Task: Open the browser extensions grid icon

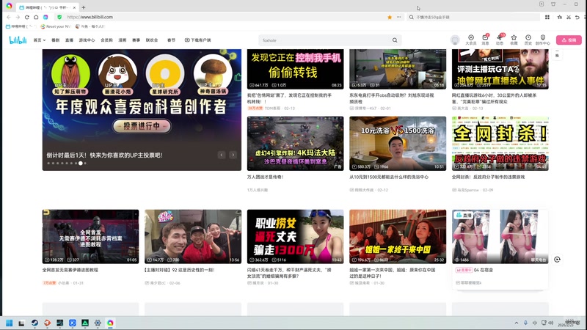Action: coord(547,17)
